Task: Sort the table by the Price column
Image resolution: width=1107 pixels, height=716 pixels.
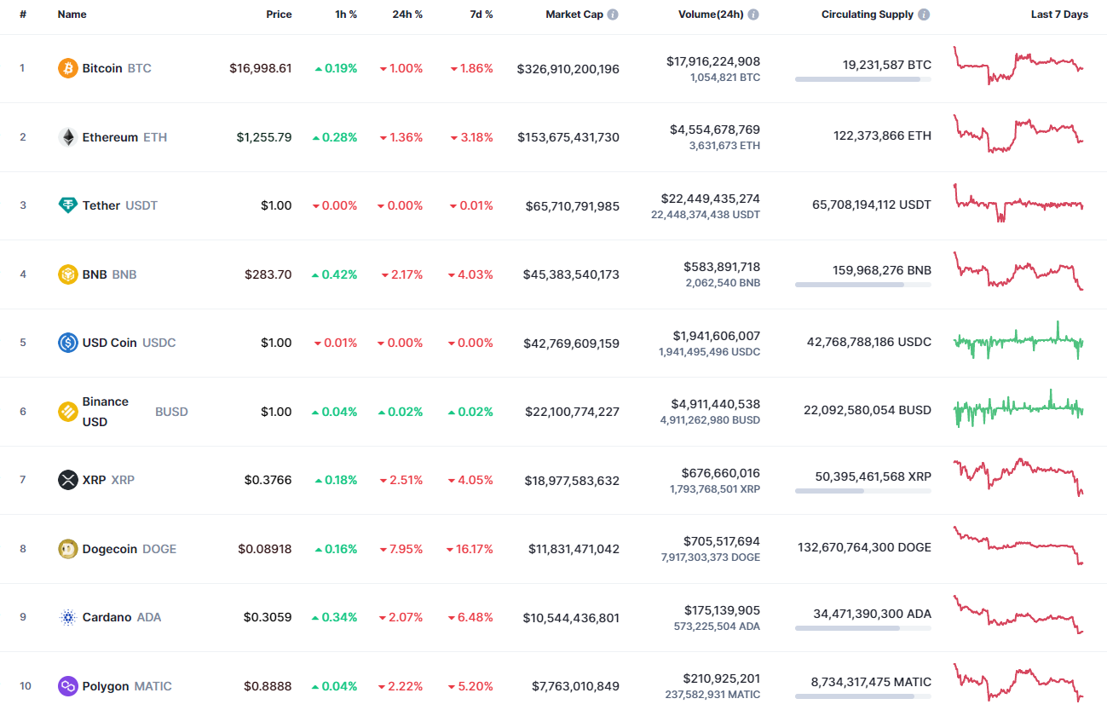Action: tap(279, 14)
